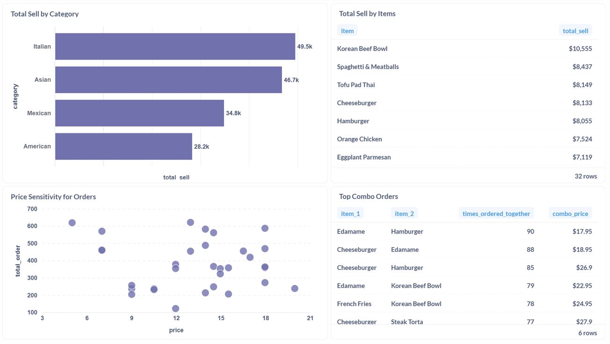Screen dimensions: 610x344
Task: Click the item column header pill
Action: [x=347, y=30]
